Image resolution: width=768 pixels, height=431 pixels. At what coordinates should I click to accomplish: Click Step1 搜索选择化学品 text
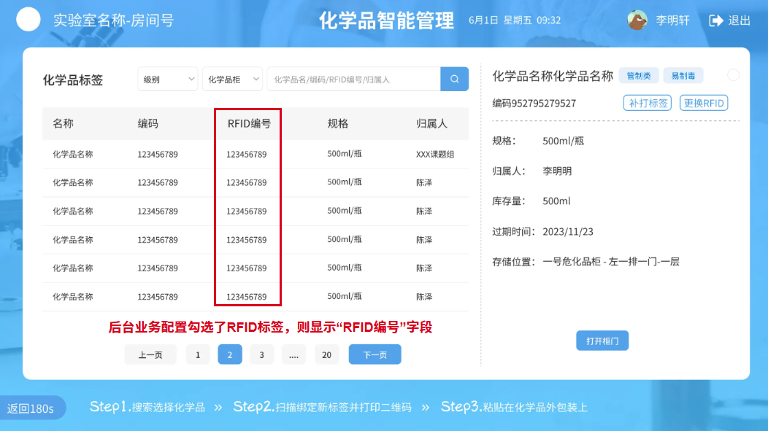[x=147, y=407]
